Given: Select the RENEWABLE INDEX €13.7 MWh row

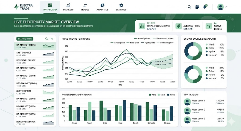Looking at the screenshot, I should point(35,61).
